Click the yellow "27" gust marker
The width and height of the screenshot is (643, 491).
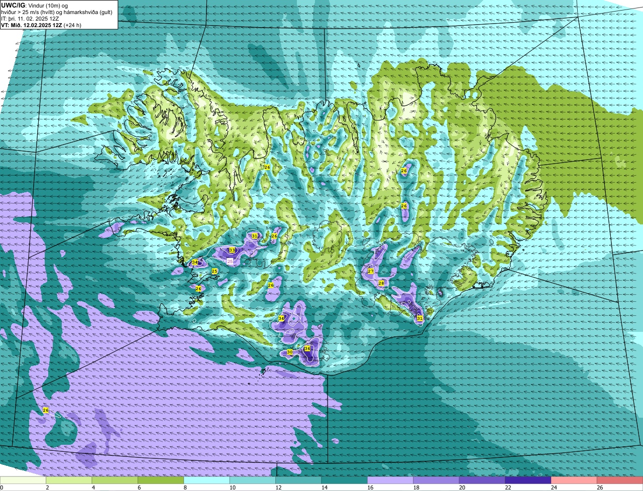point(370,271)
